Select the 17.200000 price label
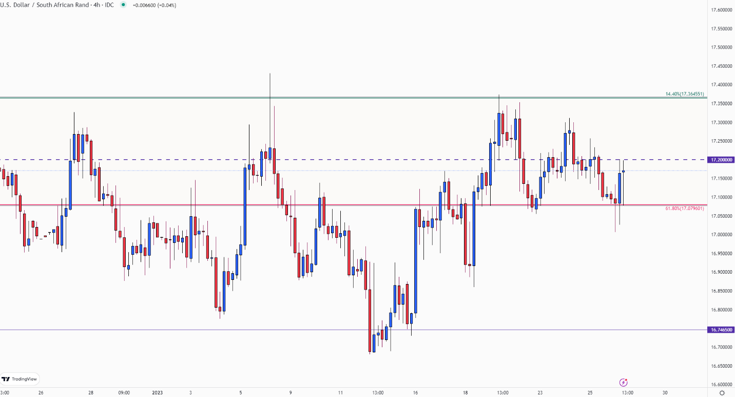This screenshot has width=735, height=397. click(x=722, y=160)
